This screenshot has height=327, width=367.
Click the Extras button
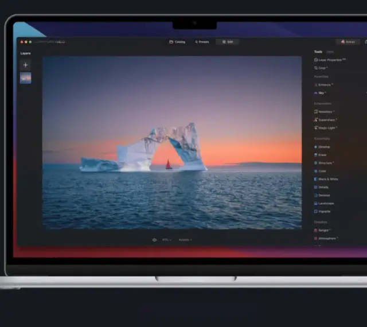click(x=348, y=42)
